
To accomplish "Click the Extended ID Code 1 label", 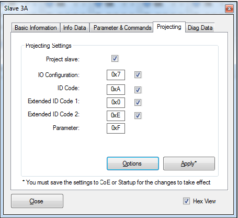I will click(x=53, y=101).
